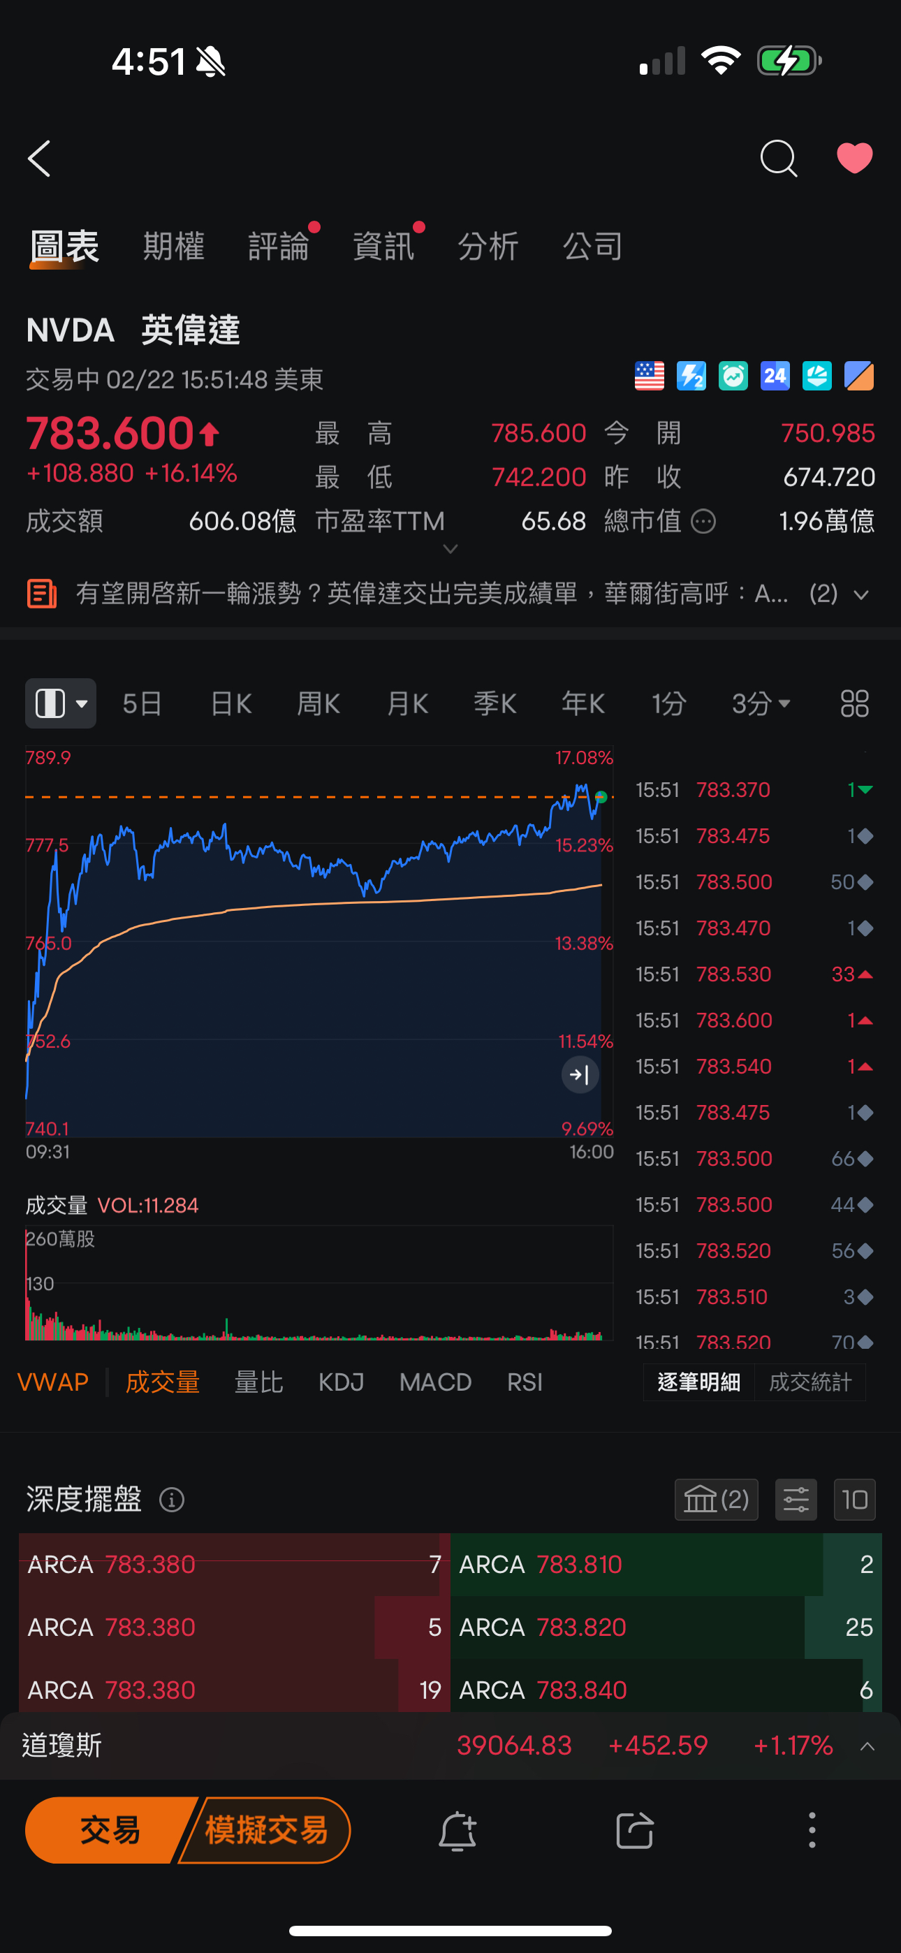
Task: Open the more options three-dot menu
Action: pos(812,1830)
